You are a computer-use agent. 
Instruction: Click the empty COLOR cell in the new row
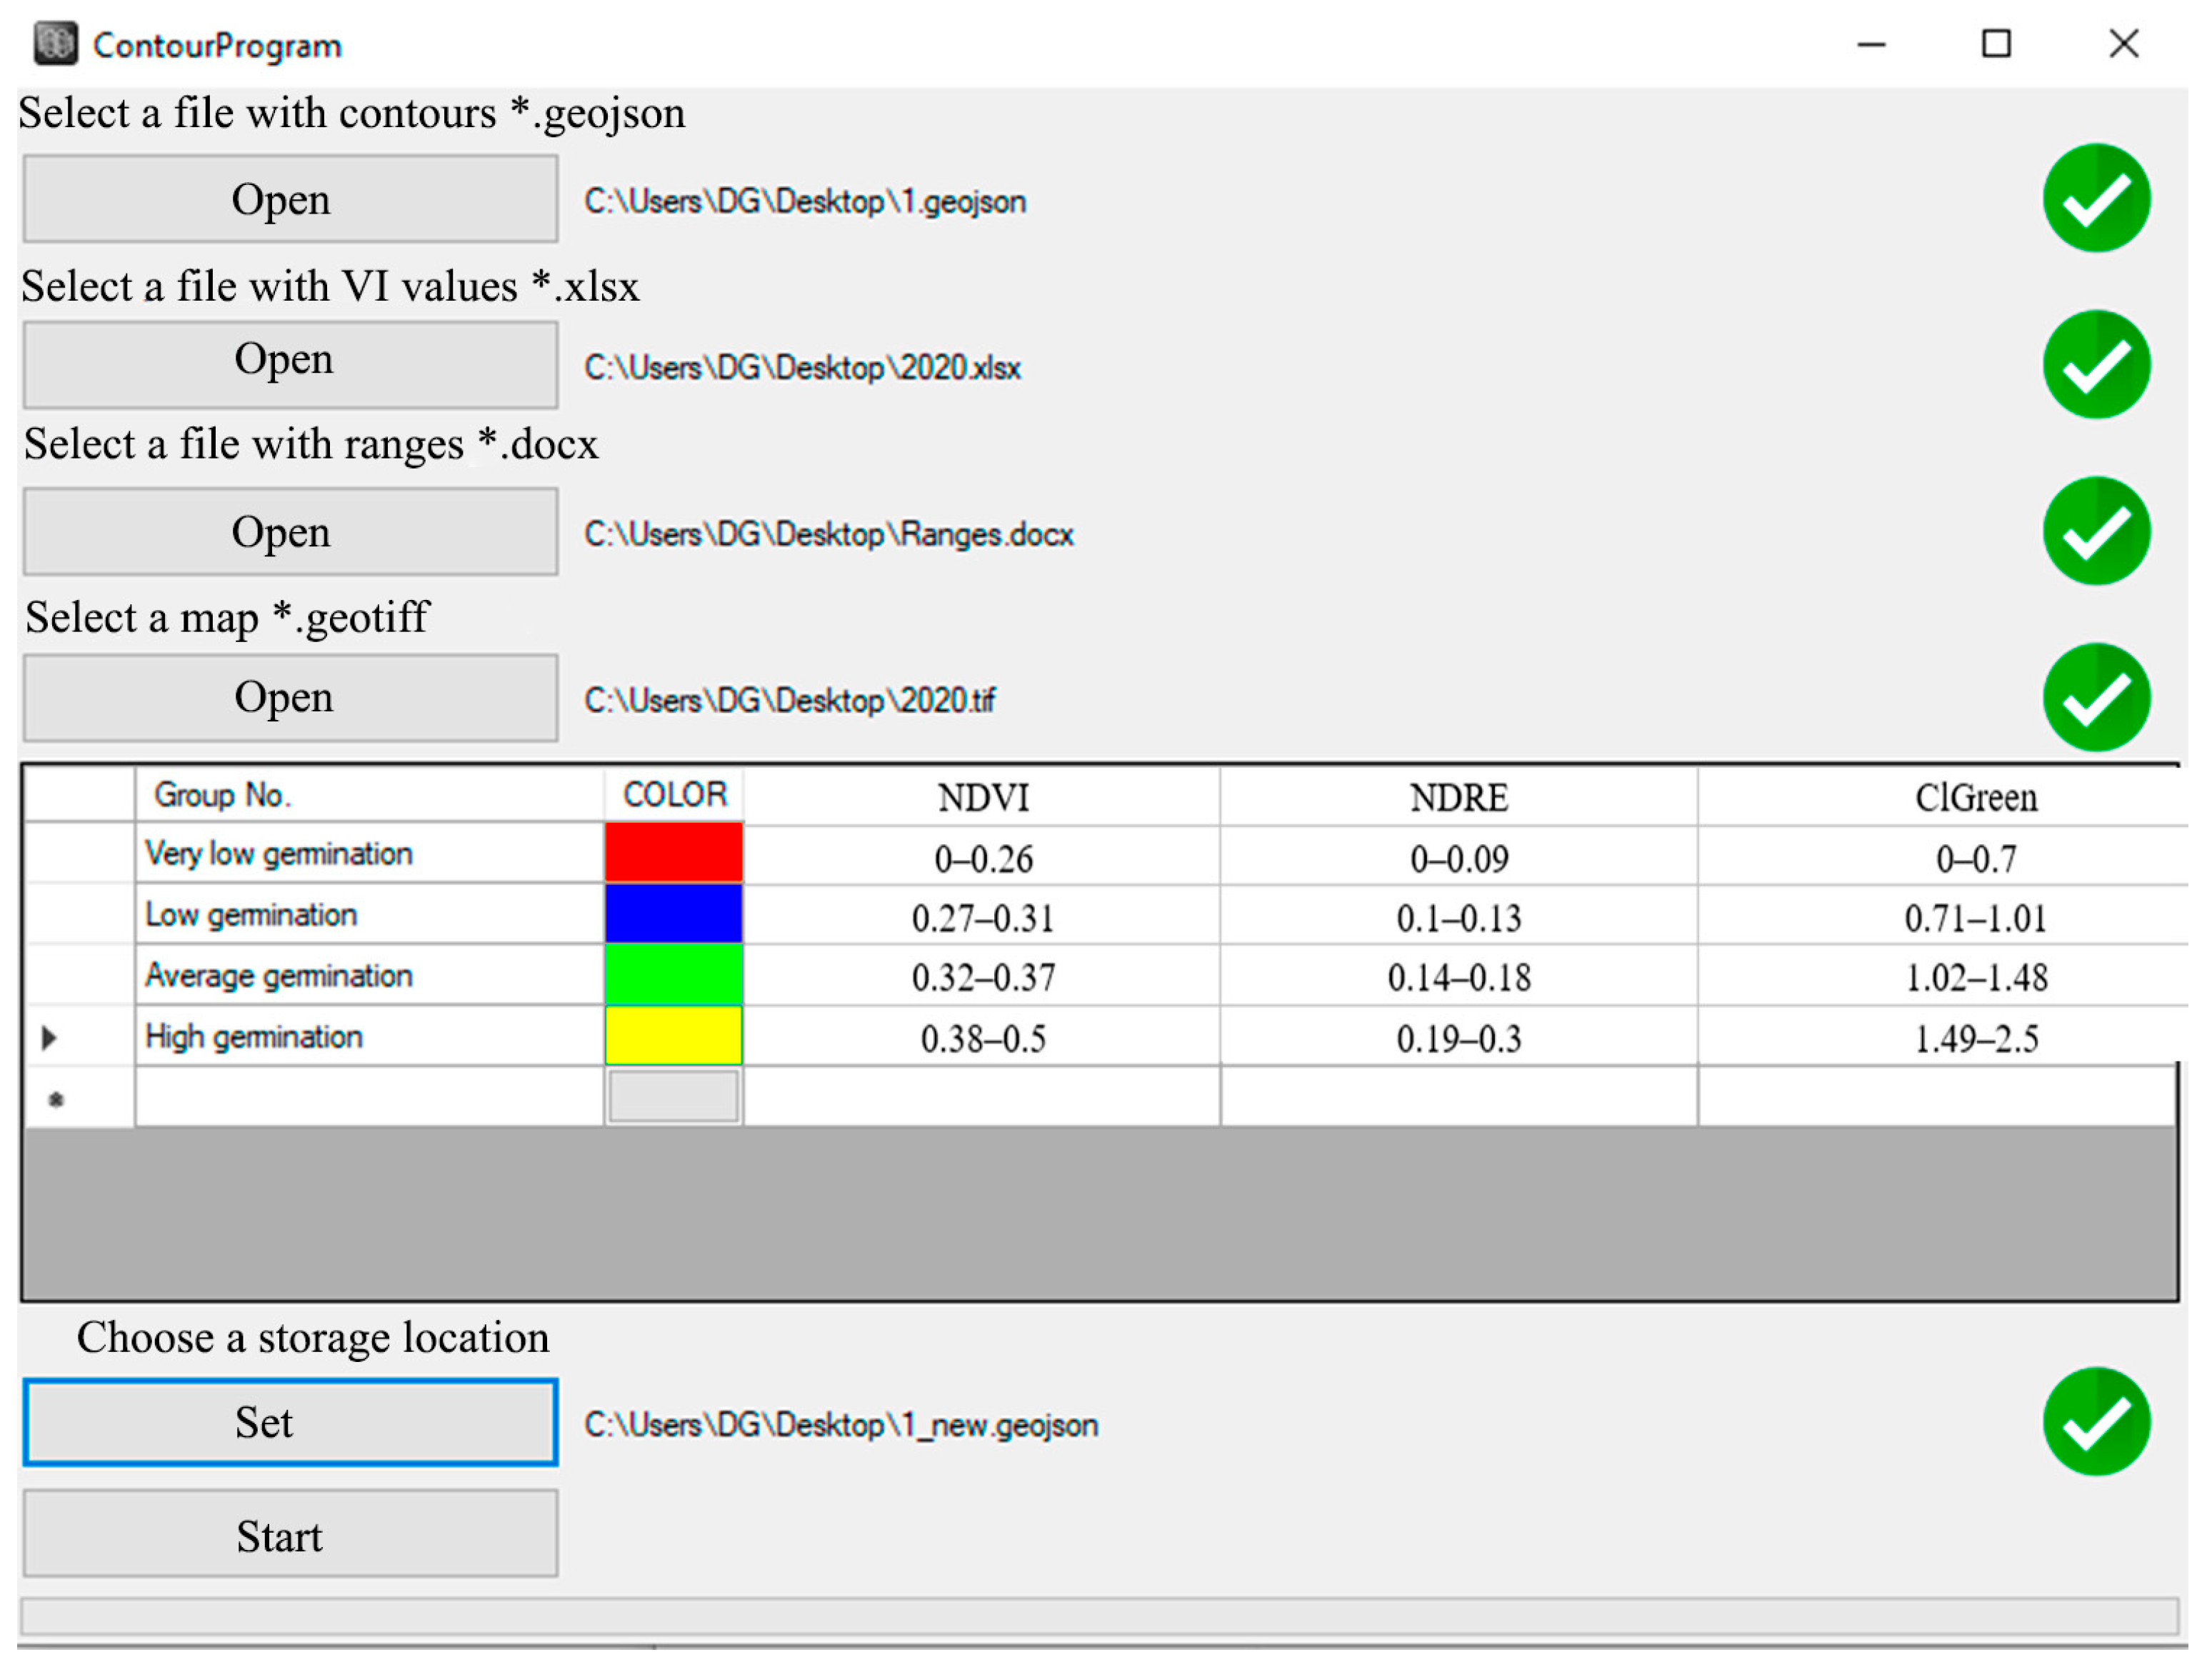coord(672,1097)
